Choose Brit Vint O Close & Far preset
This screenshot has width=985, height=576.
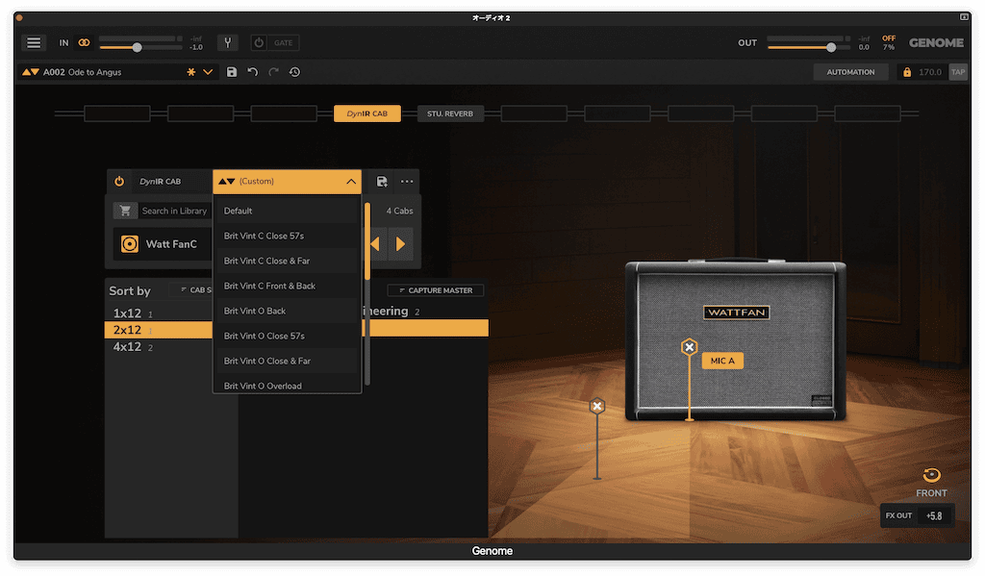[x=287, y=362]
